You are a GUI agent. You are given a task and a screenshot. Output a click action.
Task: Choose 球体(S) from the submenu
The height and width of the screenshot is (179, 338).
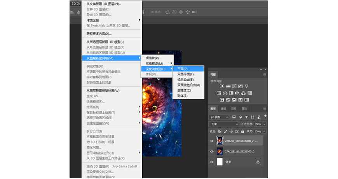click(183, 96)
